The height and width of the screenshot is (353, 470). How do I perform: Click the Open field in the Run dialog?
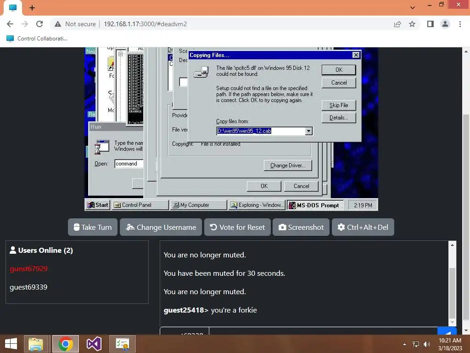point(129,164)
